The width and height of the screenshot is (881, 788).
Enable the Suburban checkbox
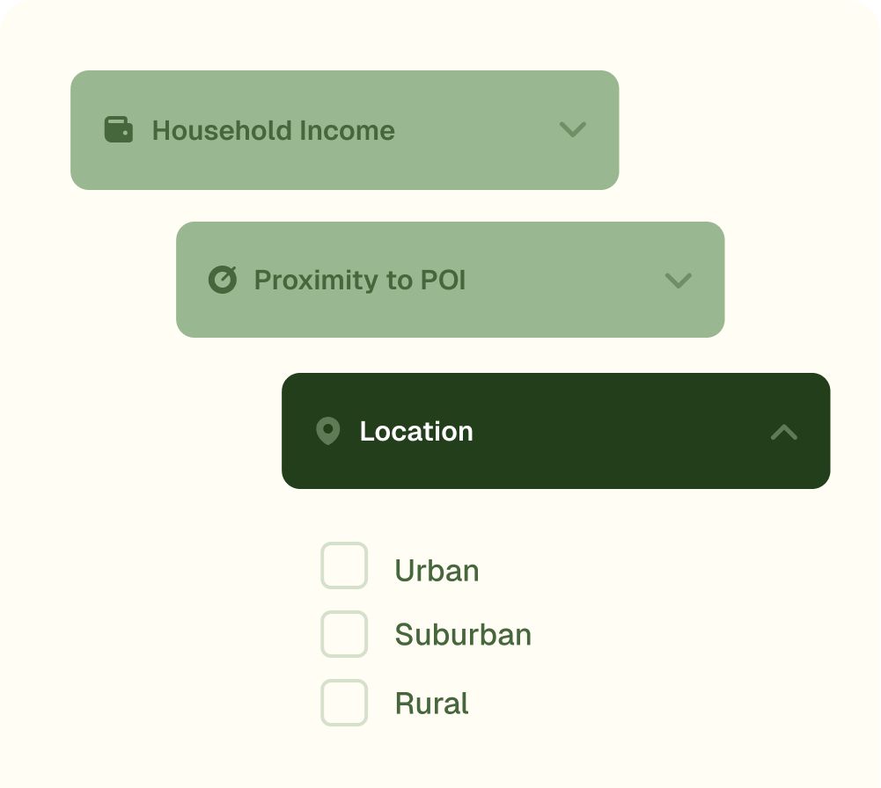(344, 634)
